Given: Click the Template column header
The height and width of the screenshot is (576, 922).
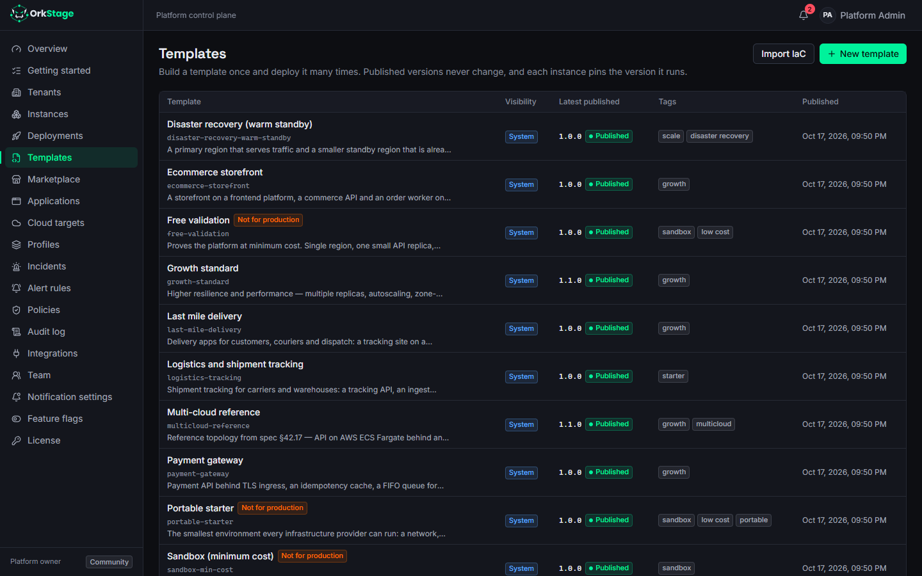Looking at the screenshot, I should pyautogui.click(x=184, y=102).
